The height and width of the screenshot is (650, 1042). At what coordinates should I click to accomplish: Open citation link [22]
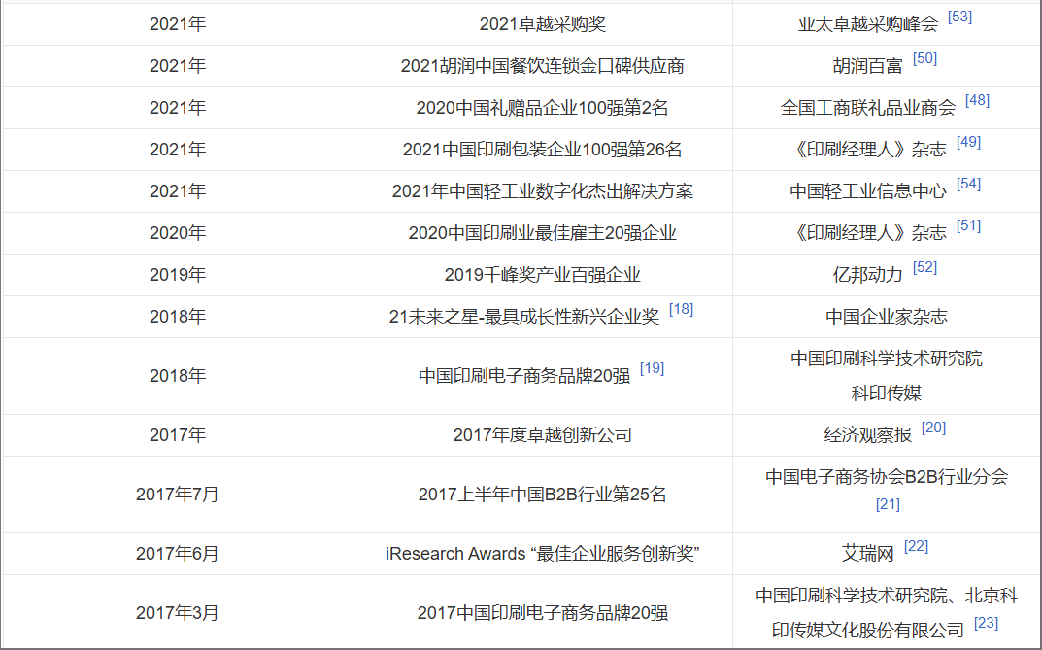[x=917, y=546]
